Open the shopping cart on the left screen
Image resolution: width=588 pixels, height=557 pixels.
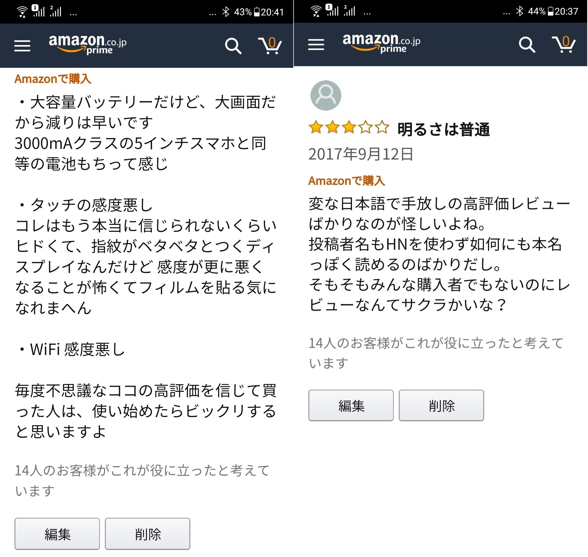click(x=270, y=46)
